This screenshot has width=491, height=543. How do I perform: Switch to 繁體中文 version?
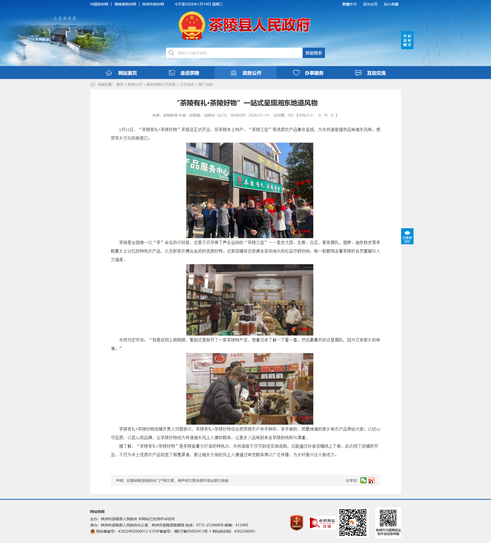[349, 4]
